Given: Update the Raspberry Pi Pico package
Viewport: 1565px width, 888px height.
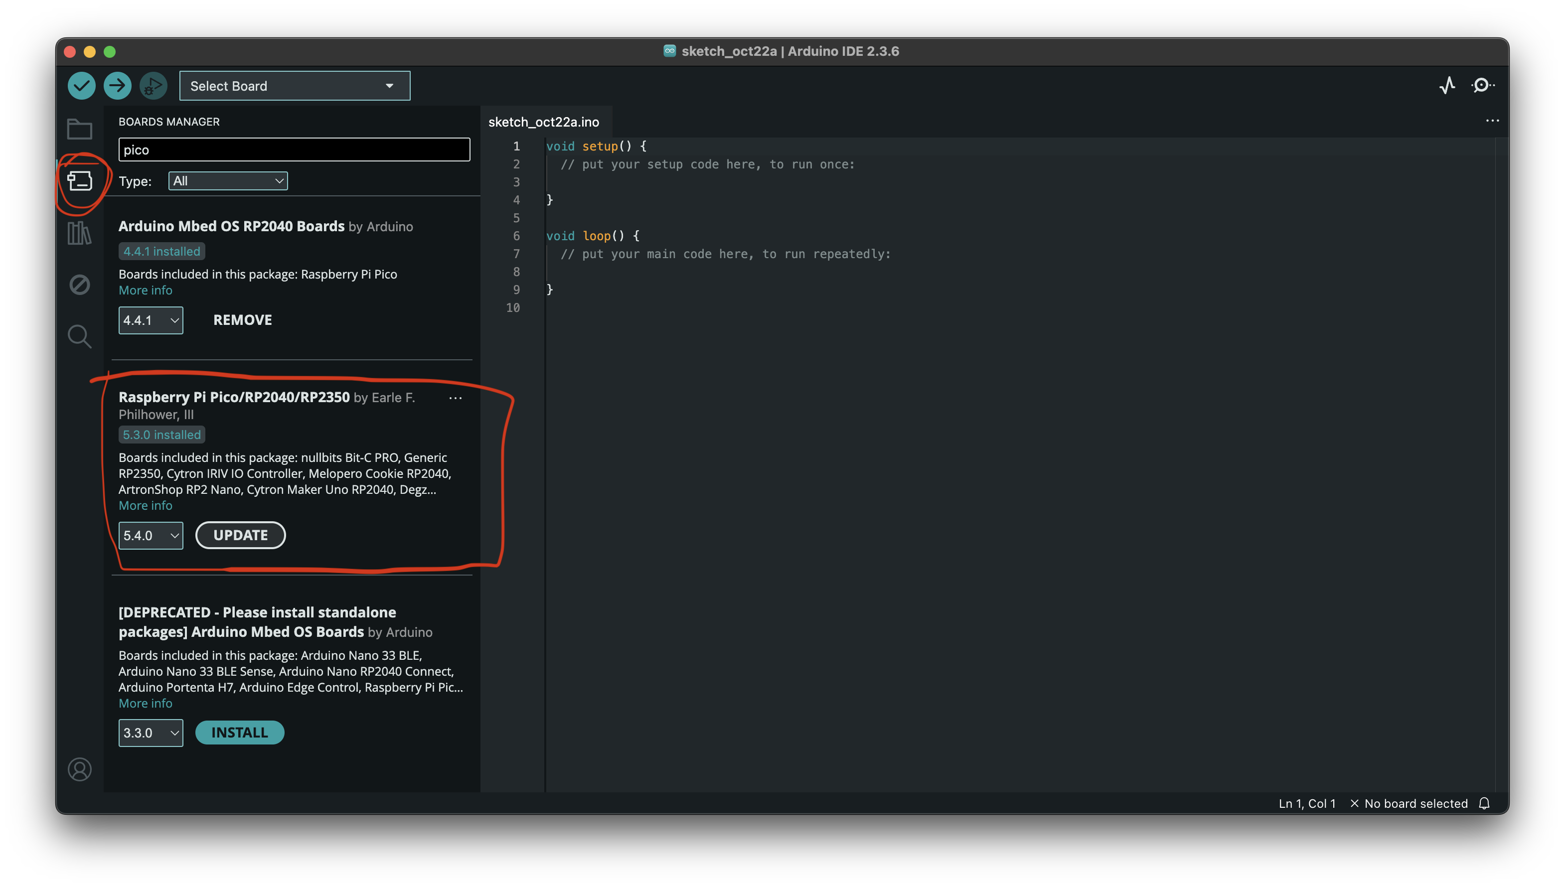Looking at the screenshot, I should click(240, 536).
